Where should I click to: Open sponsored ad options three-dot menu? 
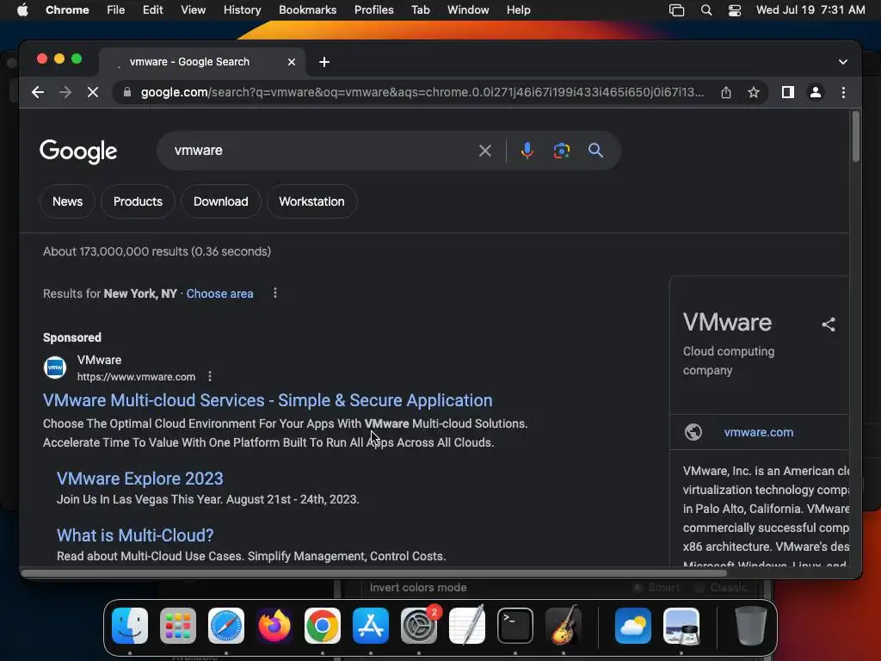[210, 376]
